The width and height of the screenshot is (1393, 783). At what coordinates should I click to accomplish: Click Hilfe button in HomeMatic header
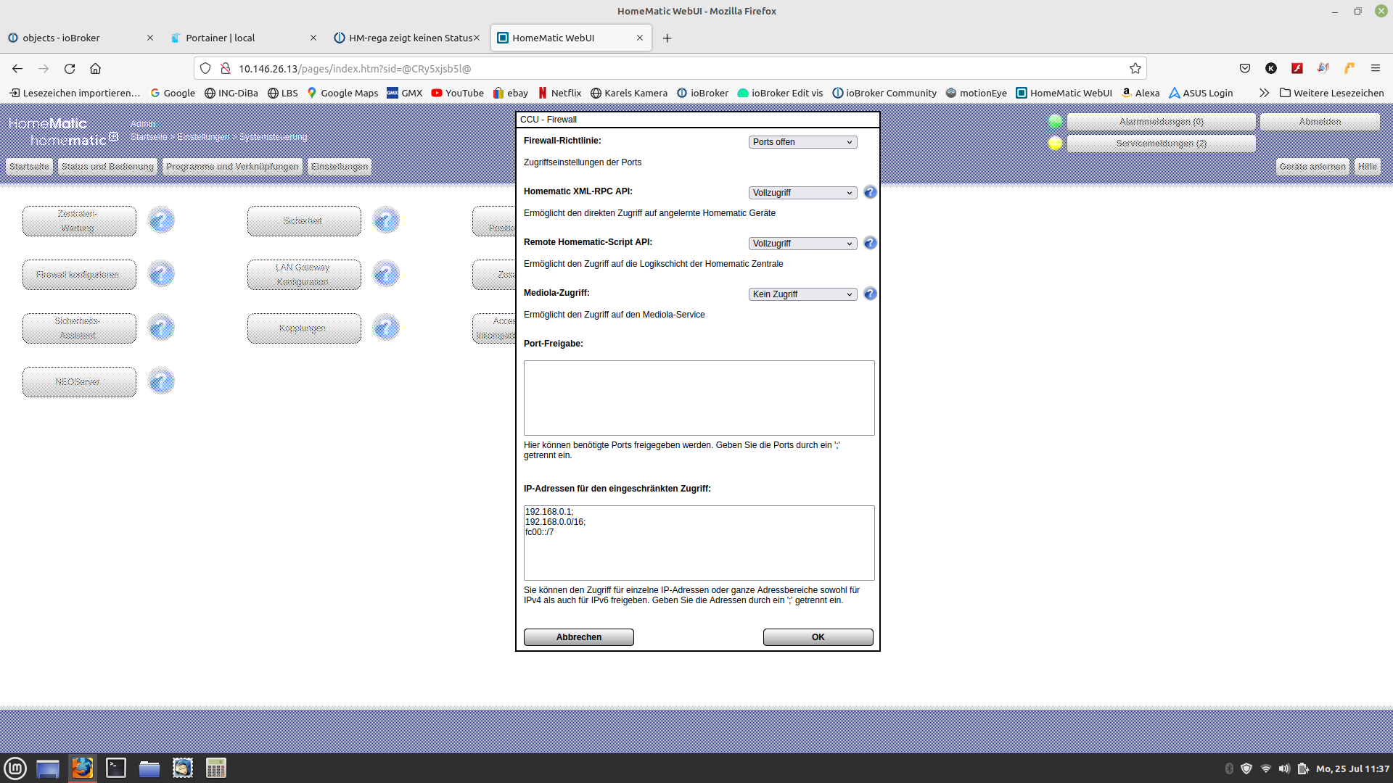coord(1368,167)
